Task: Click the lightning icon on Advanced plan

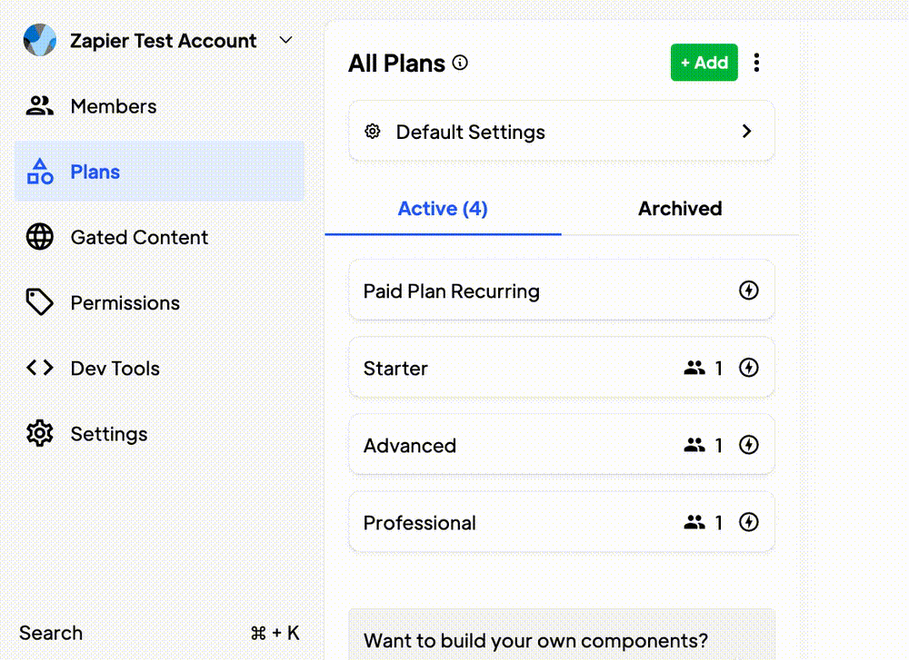Action: pos(748,446)
